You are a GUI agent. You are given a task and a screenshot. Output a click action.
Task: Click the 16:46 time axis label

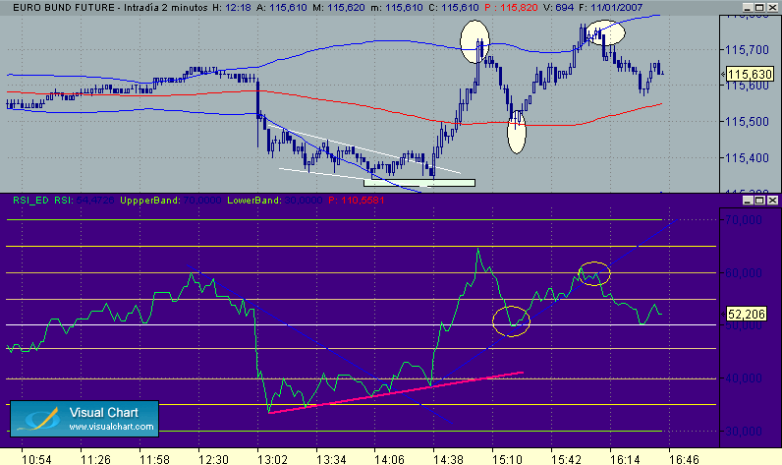[683, 459]
